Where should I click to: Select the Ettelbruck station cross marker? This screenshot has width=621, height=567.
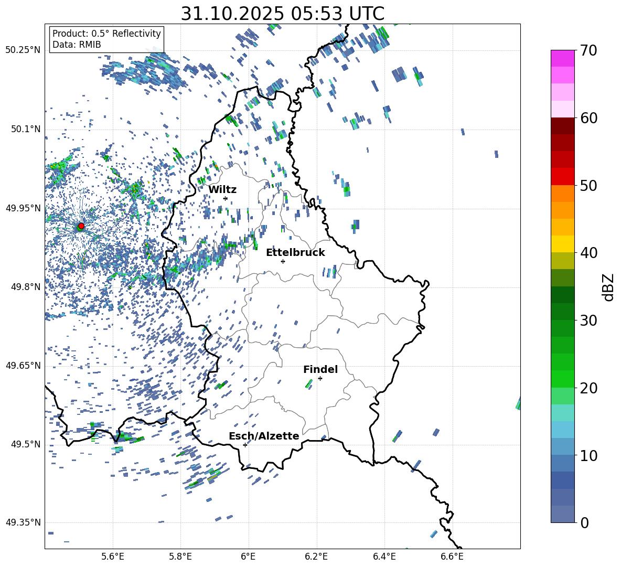283,261
